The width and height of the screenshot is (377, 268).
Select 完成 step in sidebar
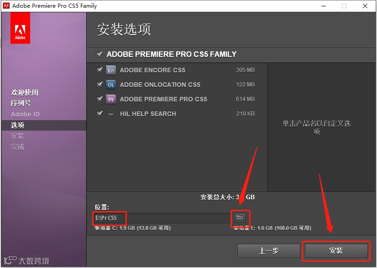(x=17, y=147)
